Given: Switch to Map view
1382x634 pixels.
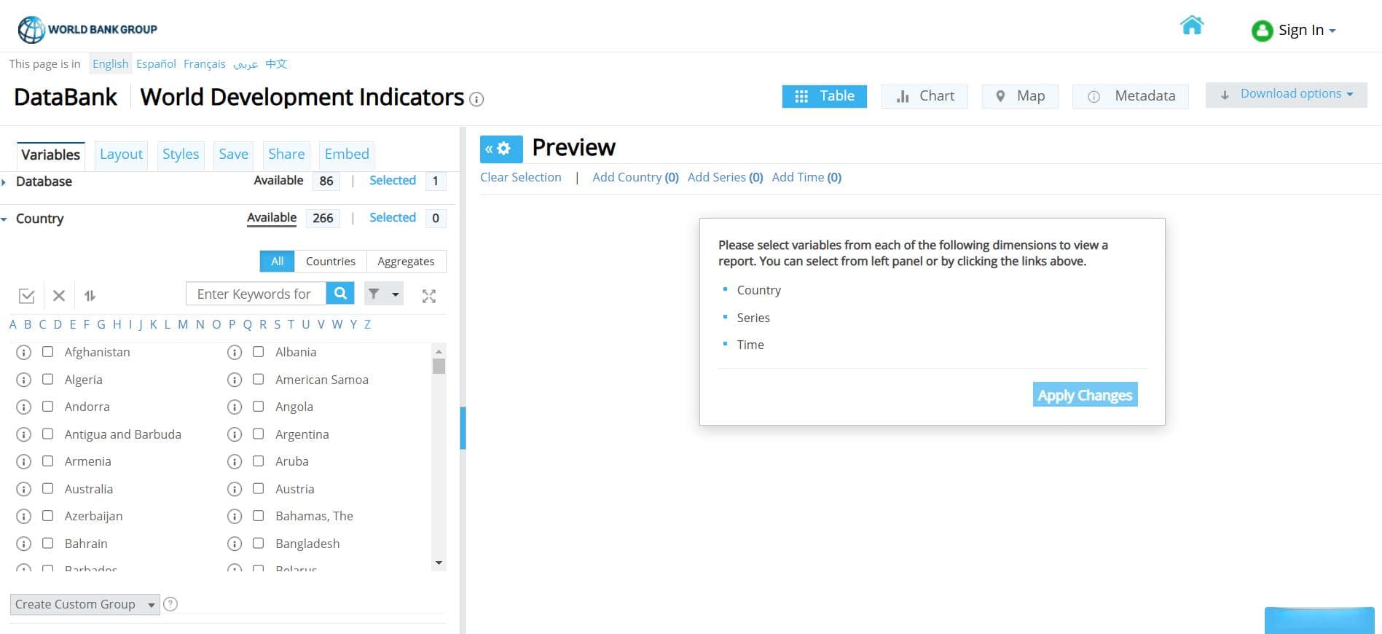Looking at the screenshot, I should pos(1020,96).
